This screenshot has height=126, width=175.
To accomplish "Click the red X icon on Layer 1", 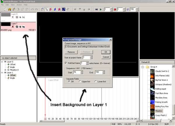I will 13,27.
